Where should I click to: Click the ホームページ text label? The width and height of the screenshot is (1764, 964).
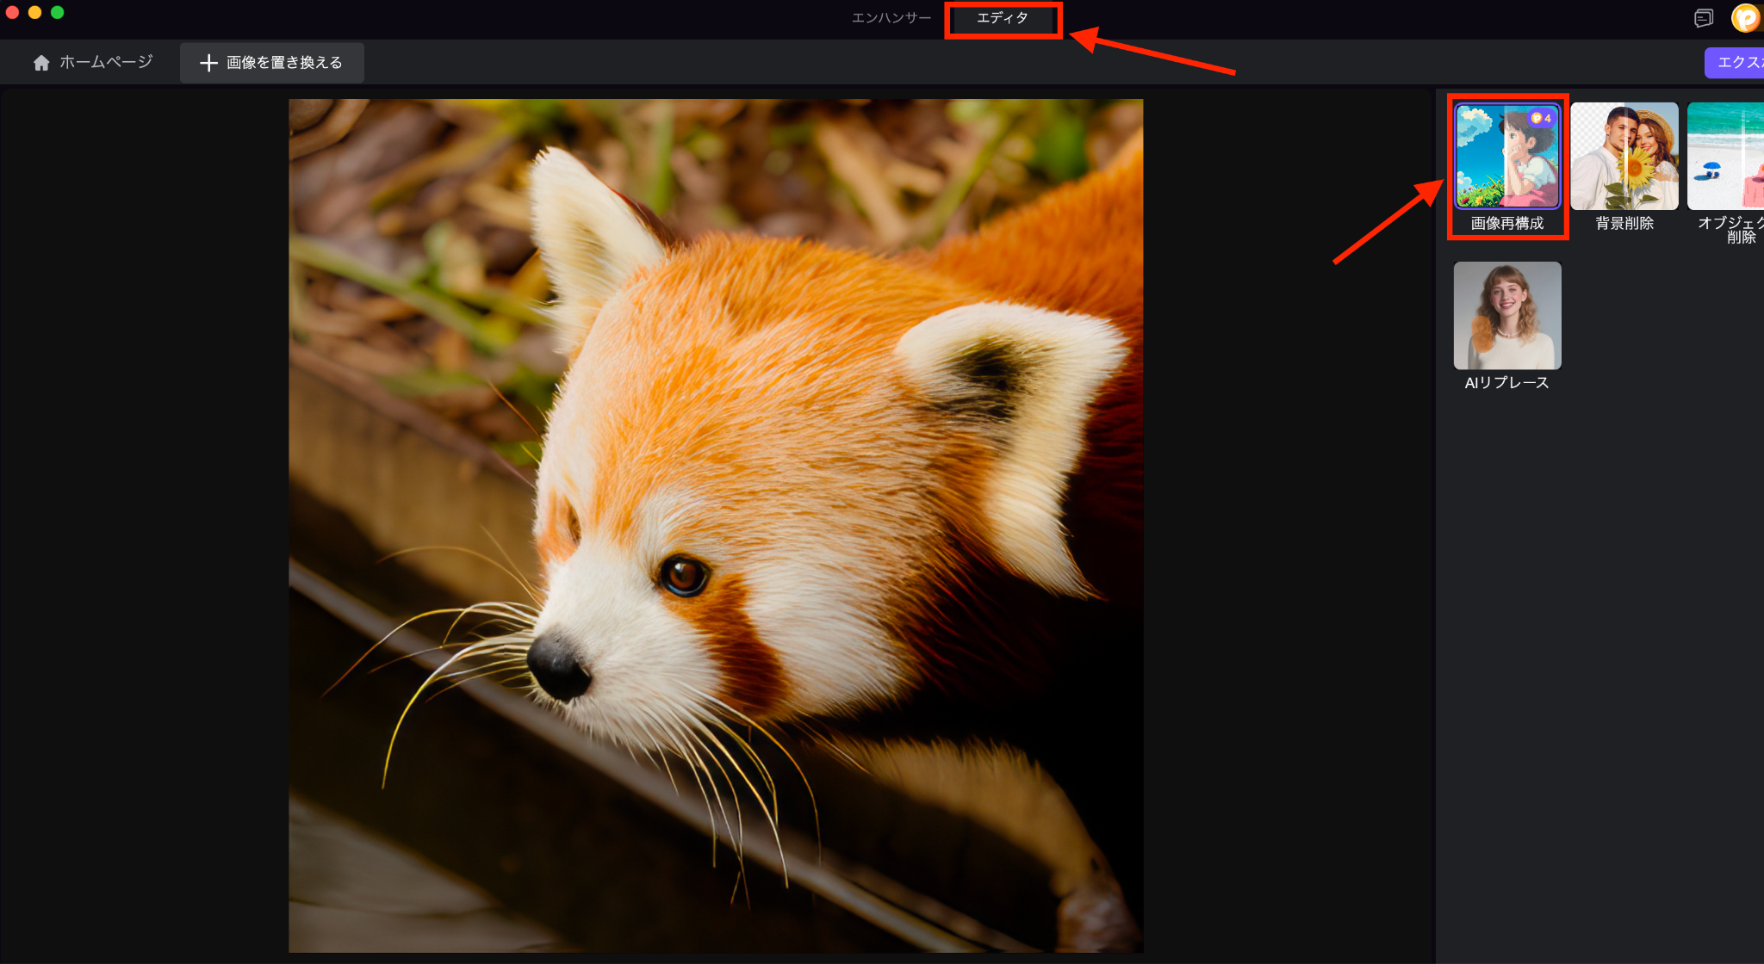coord(106,62)
